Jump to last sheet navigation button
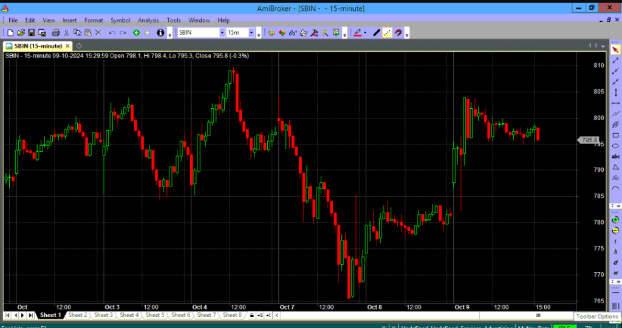This screenshot has width=622, height=328. [30, 316]
